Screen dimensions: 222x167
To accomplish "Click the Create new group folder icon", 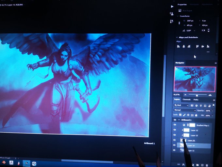I will [x=198, y=165].
